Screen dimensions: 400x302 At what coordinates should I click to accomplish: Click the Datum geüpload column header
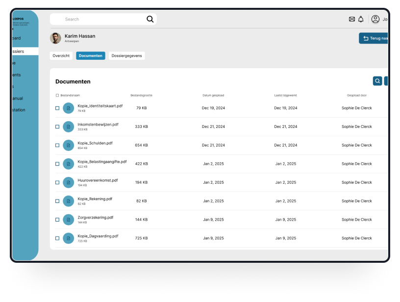pyautogui.click(x=213, y=96)
